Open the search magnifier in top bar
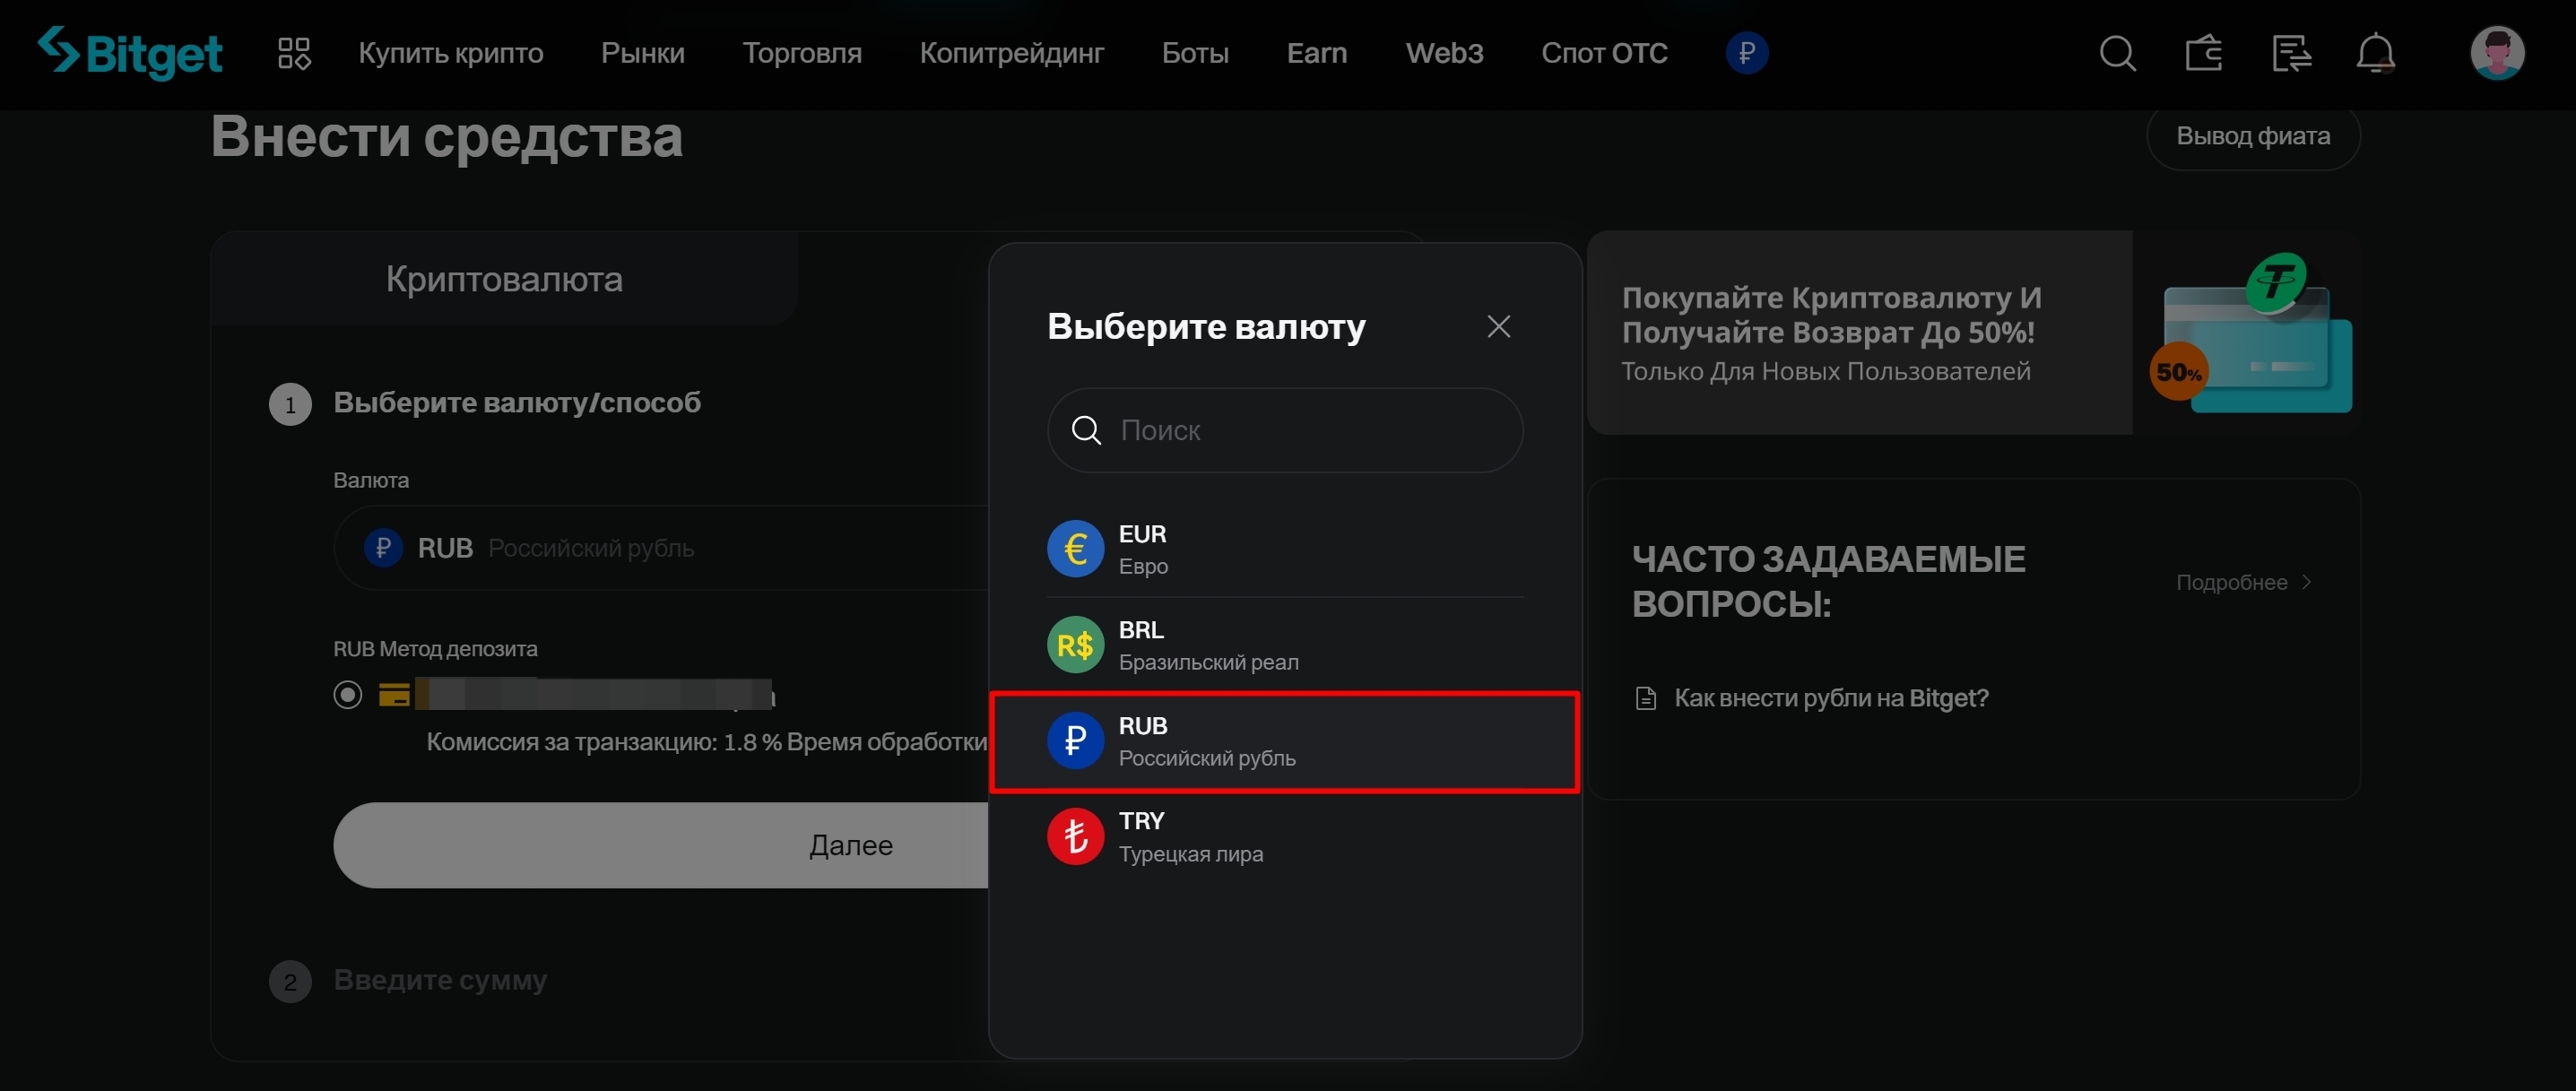The width and height of the screenshot is (2576, 1091). [x=2117, y=53]
